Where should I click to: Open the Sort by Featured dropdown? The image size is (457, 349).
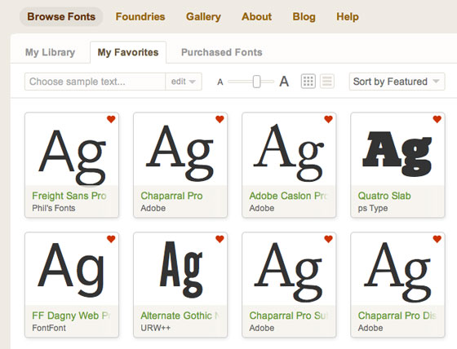point(397,82)
